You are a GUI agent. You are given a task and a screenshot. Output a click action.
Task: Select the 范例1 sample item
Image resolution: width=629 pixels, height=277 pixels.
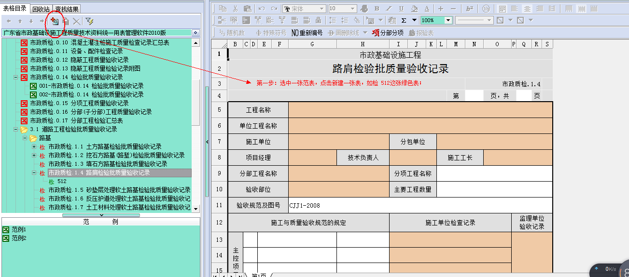[x=19, y=229]
